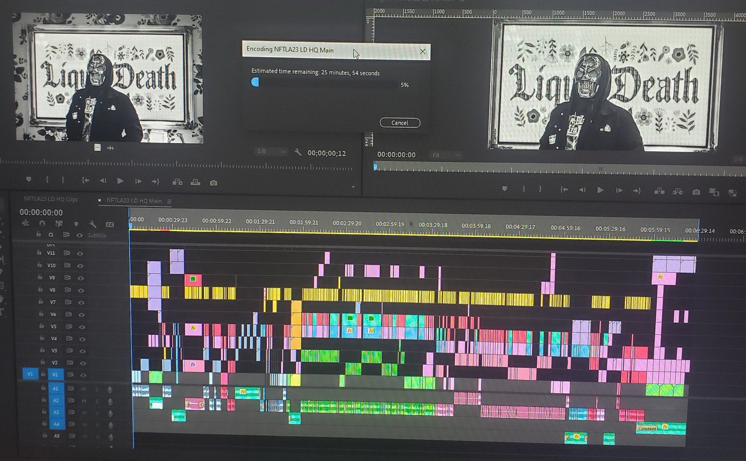The height and width of the screenshot is (461, 746).
Task: Toggle V1 source patch indicator
Action: pyautogui.click(x=30, y=375)
